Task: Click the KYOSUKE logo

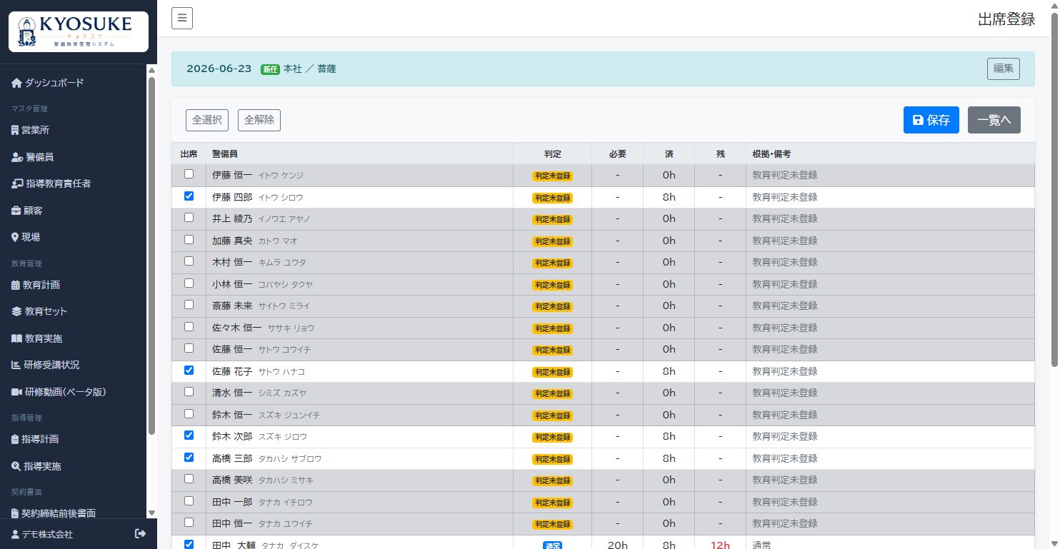Action: click(79, 33)
